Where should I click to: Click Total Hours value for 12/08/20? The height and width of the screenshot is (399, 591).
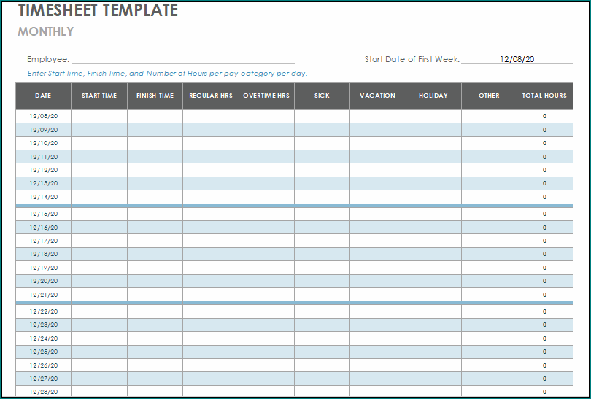(545, 117)
